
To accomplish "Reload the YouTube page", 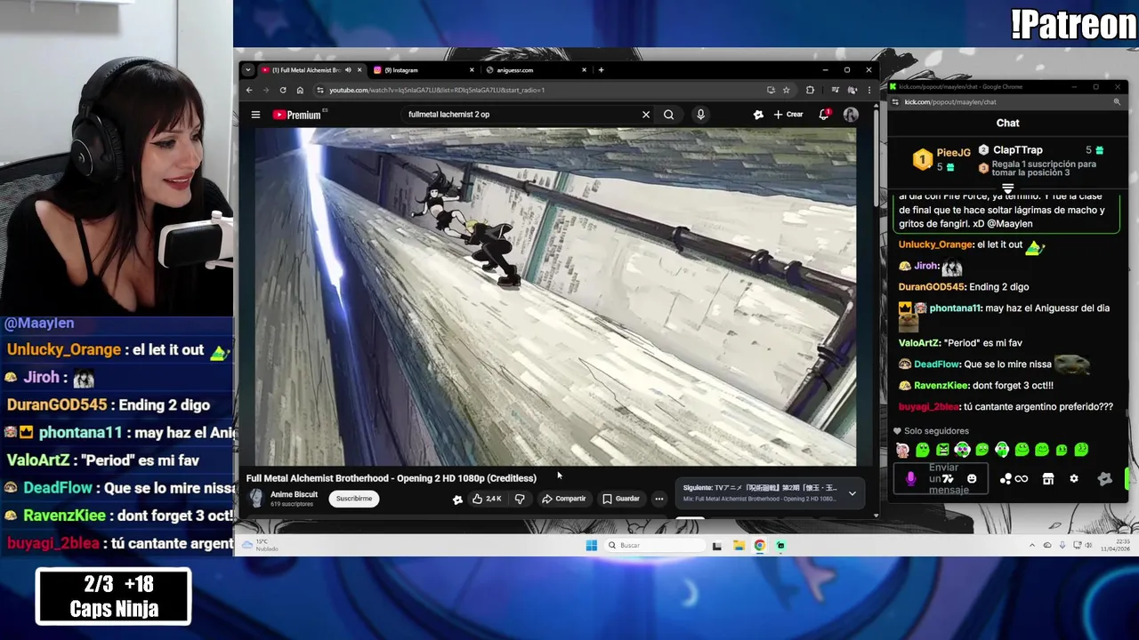I will (x=283, y=90).
